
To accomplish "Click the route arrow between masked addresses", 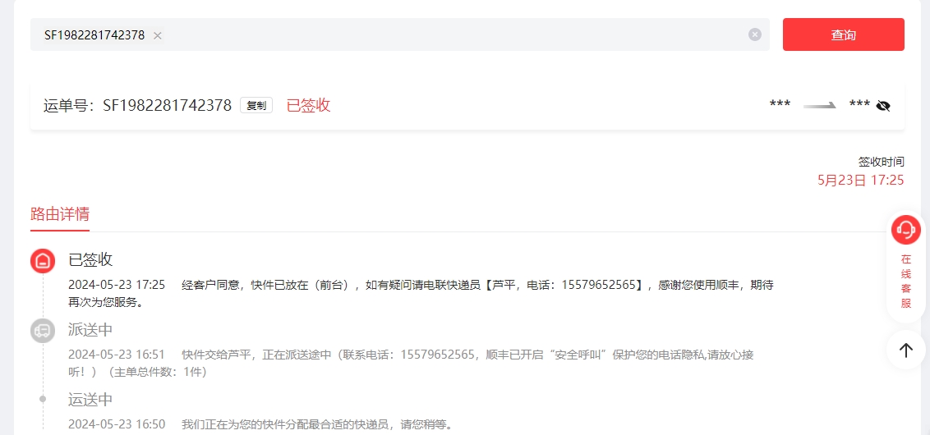I will (x=820, y=106).
